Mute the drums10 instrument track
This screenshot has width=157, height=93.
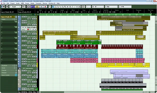pyautogui.click(x=23, y=80)
